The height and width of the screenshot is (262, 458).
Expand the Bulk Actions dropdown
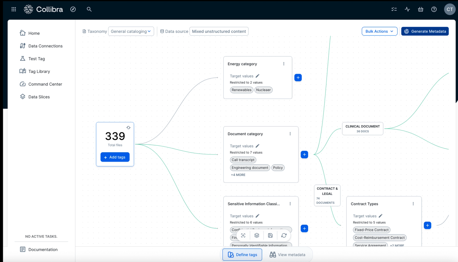(379, 31)
